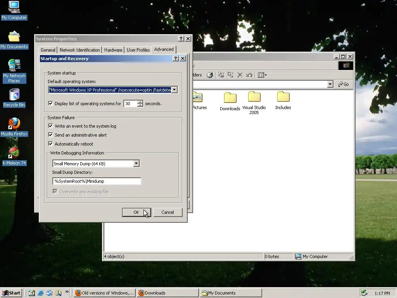This screenshot has height=298, width=397.
Task: Click the help button in Startup and Recovery title bar
Action: 176,59
